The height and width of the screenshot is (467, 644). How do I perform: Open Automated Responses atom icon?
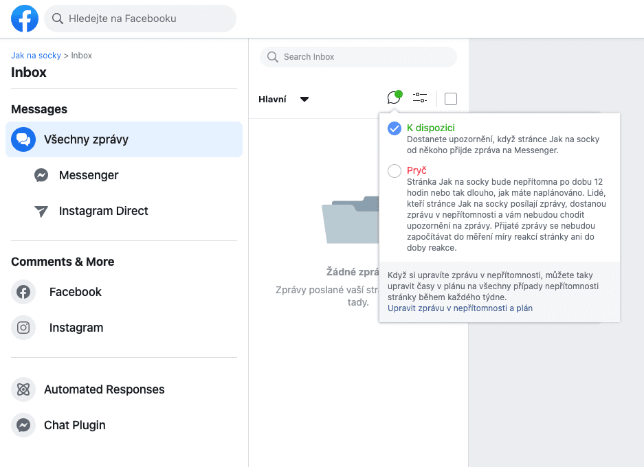coord(23,389)
